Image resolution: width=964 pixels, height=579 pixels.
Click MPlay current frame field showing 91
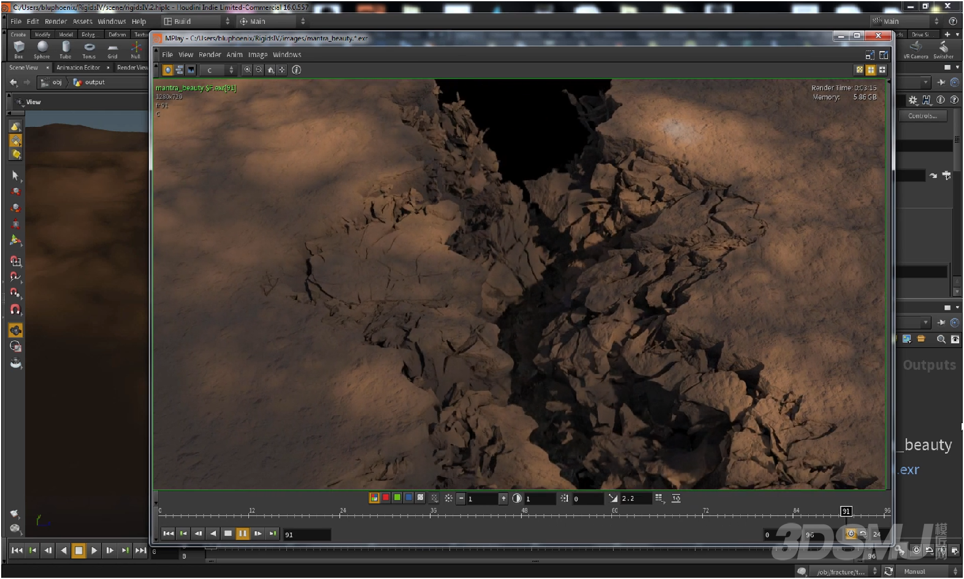point(307,535)
